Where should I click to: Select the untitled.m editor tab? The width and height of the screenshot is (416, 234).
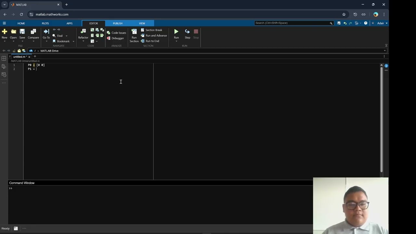pyautogui.click(x=20, y=57)
